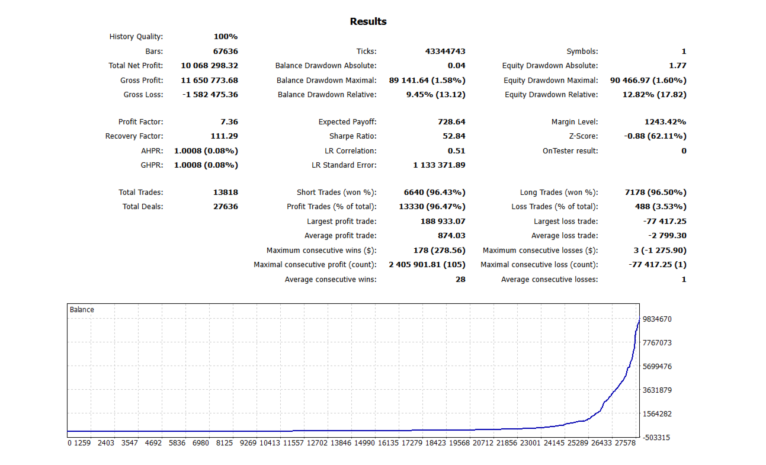This screenshot has height=465, width=766.
Task: Click chart axis value 5699476
Action: click(x=657, y=366)
